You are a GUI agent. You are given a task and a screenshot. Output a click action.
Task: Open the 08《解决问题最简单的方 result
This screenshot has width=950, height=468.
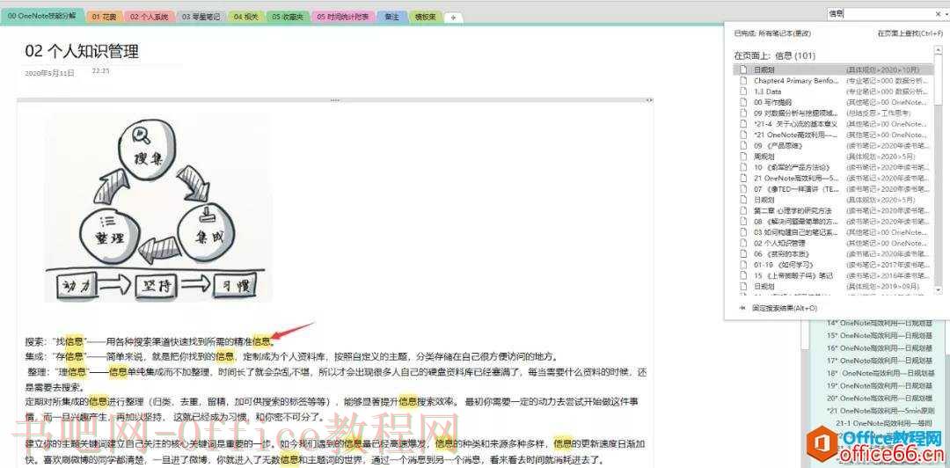[834, 222]
